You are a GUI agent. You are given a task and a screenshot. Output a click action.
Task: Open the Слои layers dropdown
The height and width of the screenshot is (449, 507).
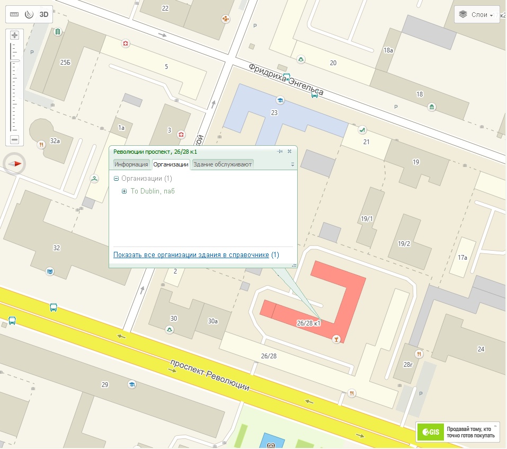477,14
